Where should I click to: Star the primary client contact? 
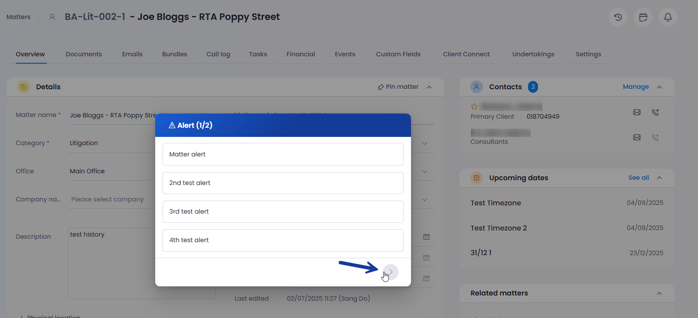point(474,107)
